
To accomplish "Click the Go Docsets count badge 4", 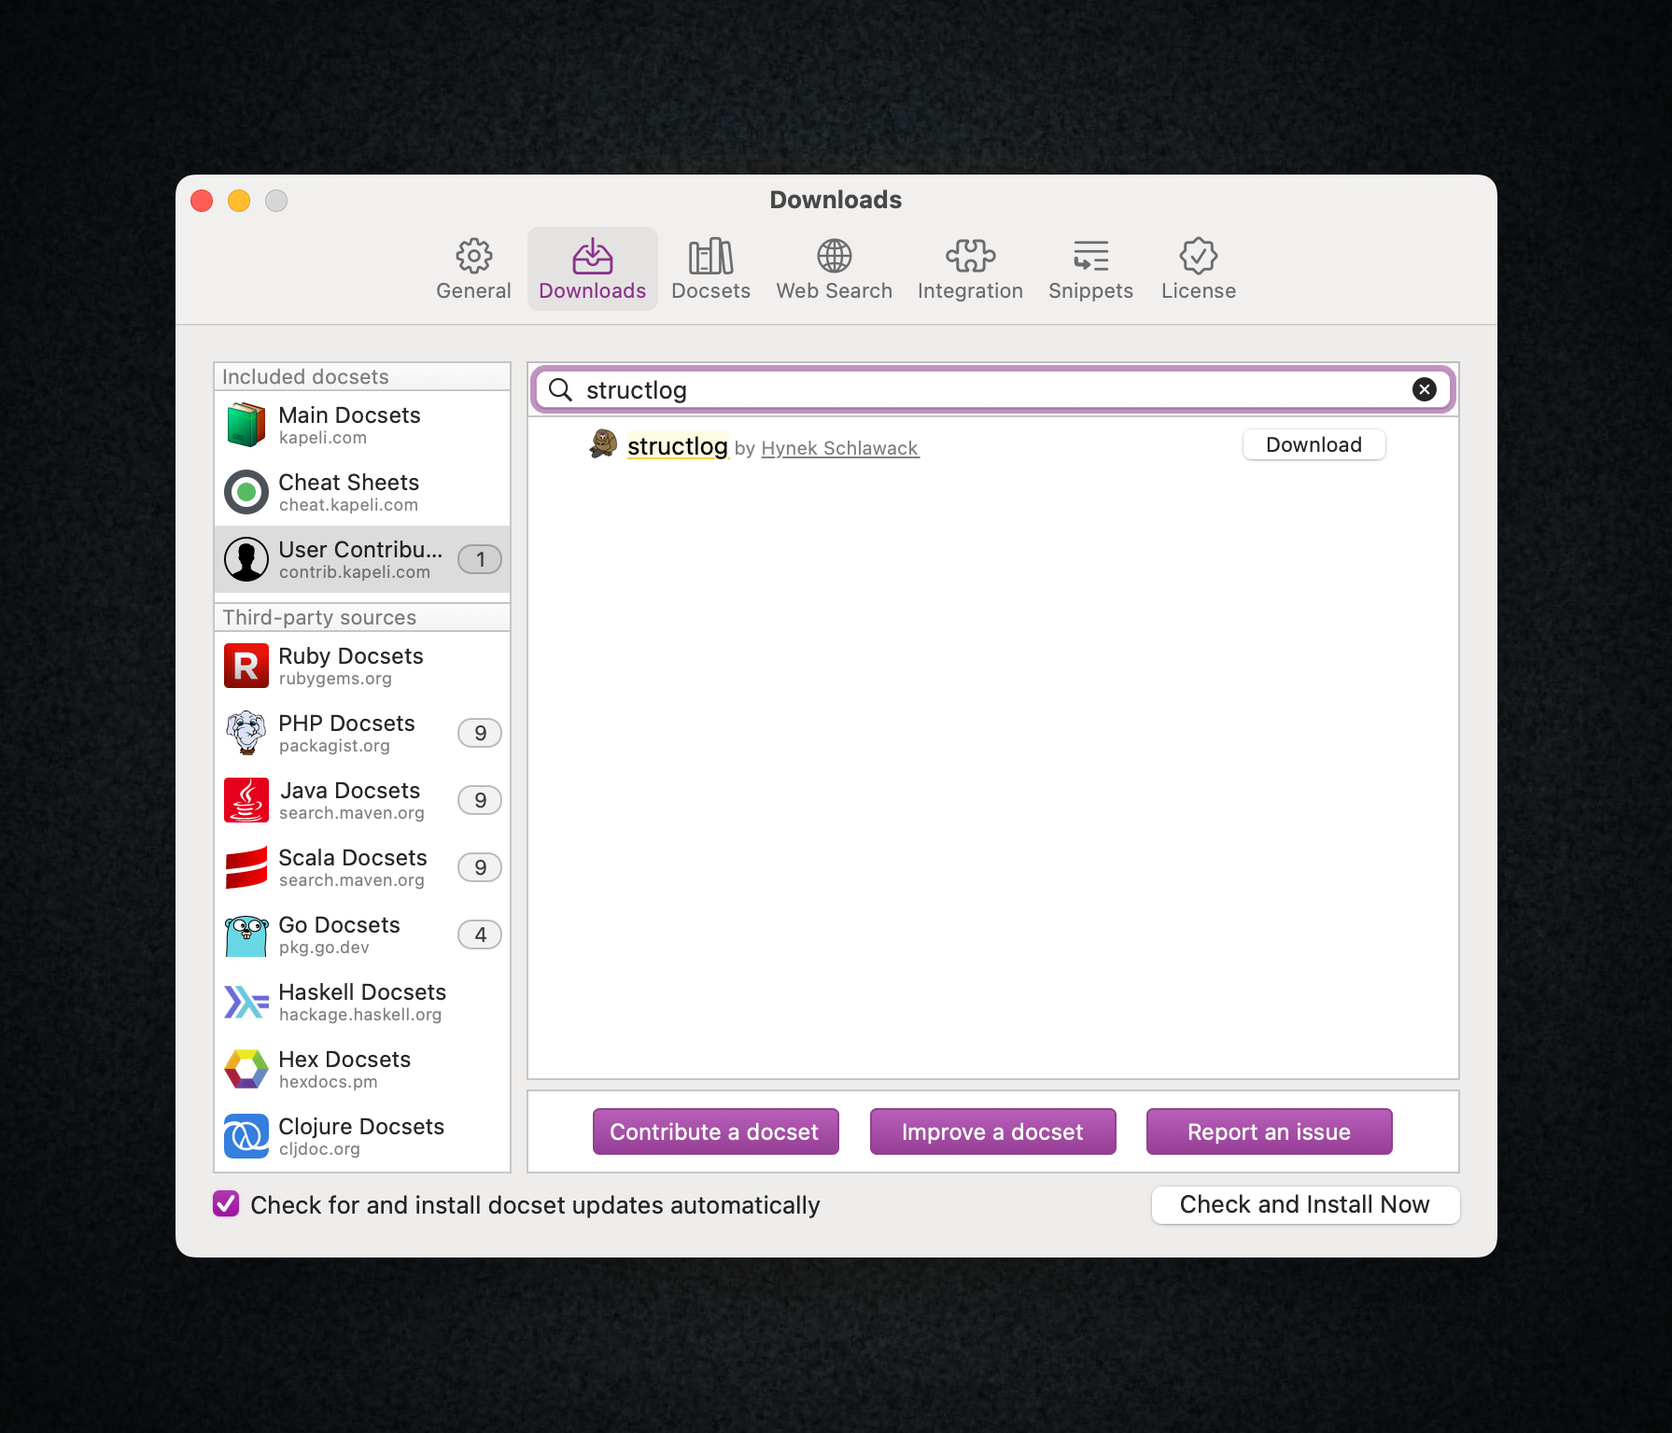I will point(480,934).
